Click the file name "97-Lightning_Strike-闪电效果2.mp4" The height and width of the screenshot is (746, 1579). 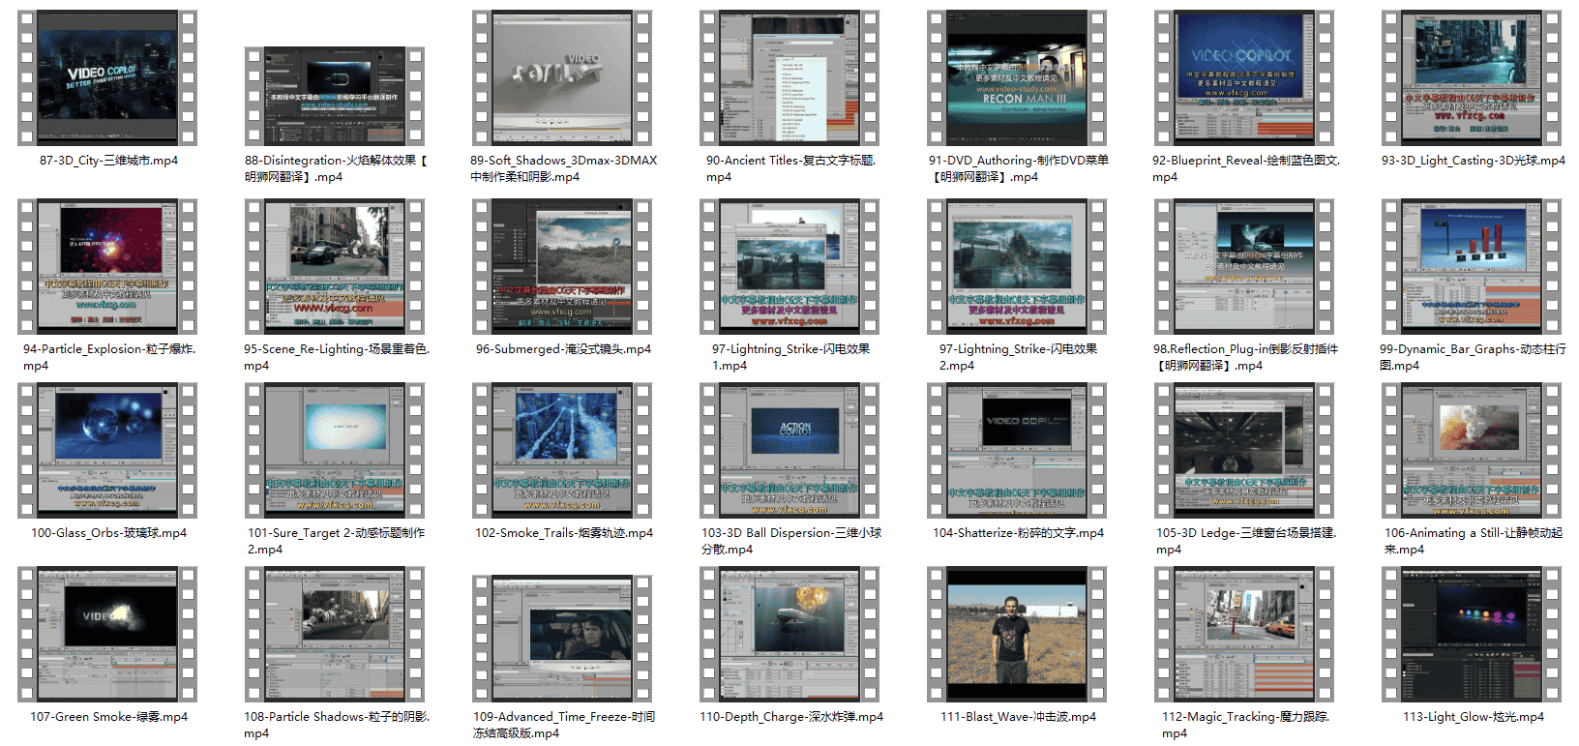pyautogui.click(x=1018, y=357)
